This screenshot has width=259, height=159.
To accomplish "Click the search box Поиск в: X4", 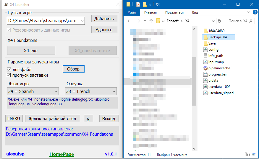I will click(x=240, y=21).
